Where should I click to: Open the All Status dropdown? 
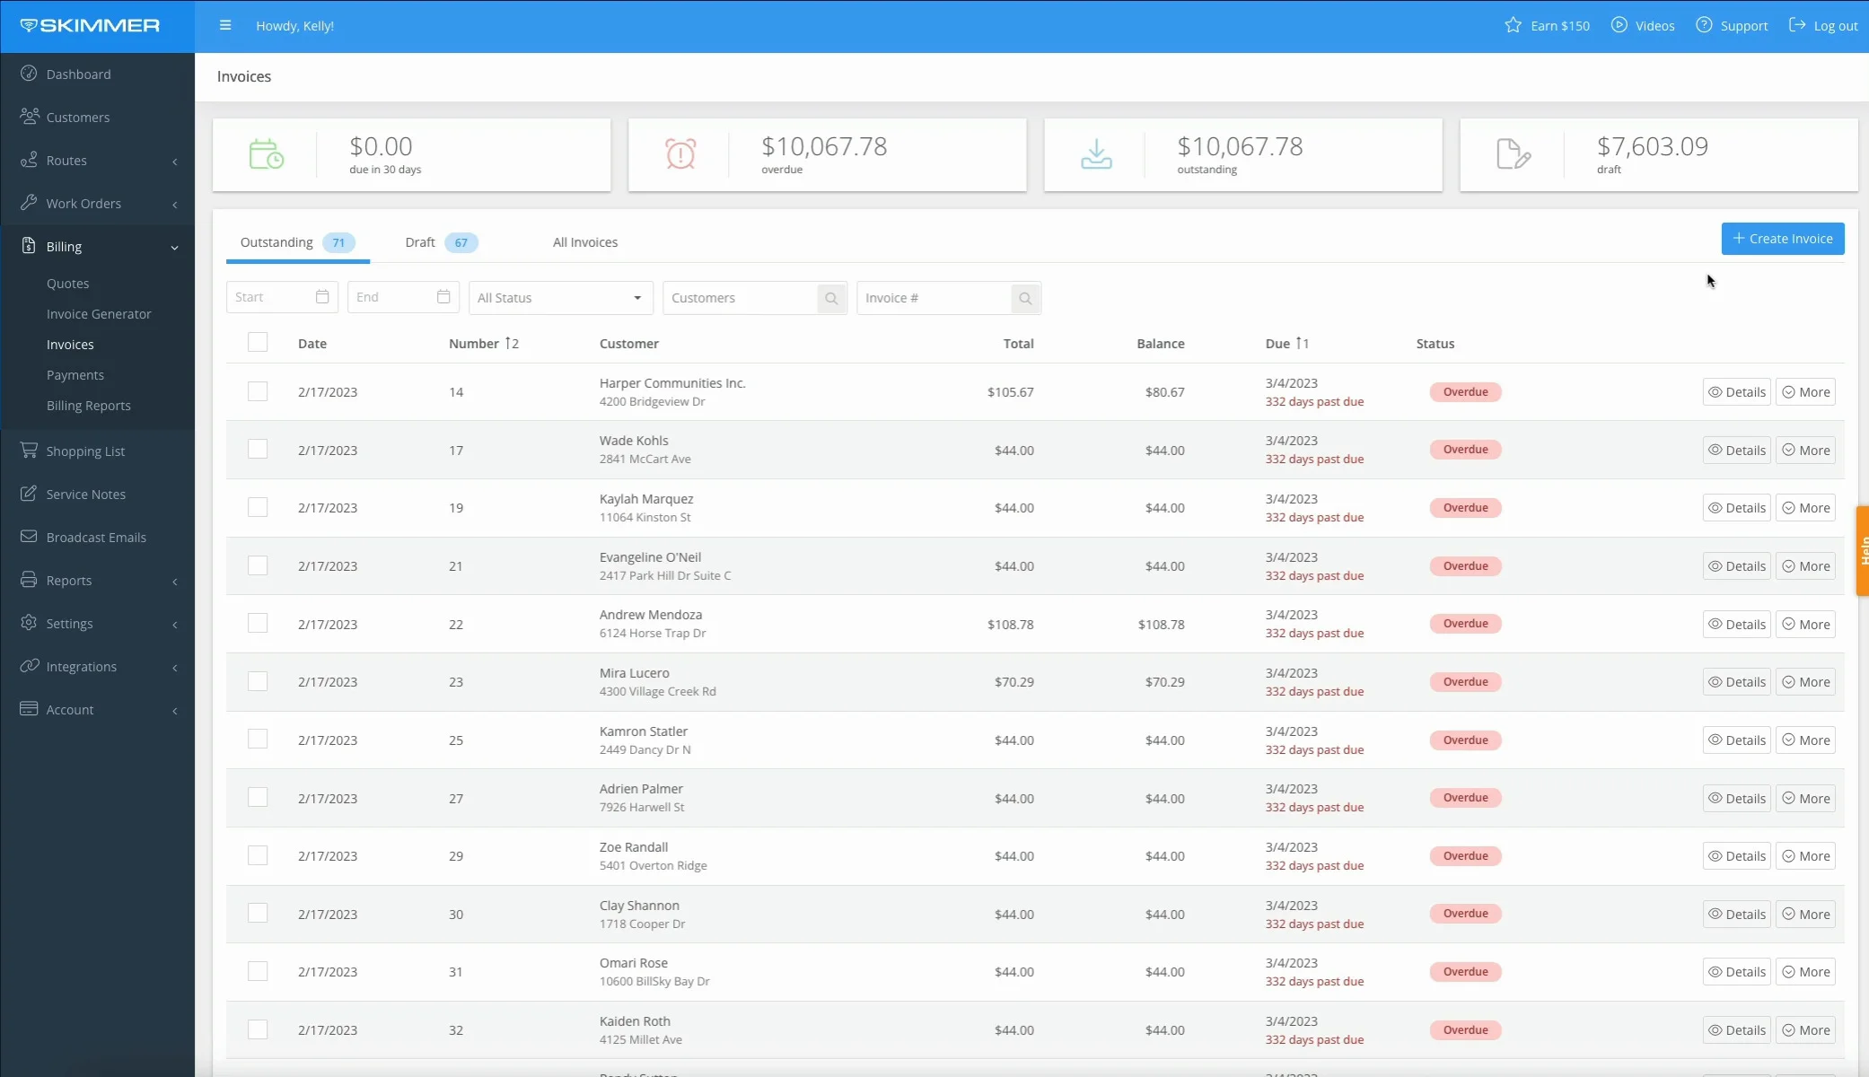click(x=560, y=298)
